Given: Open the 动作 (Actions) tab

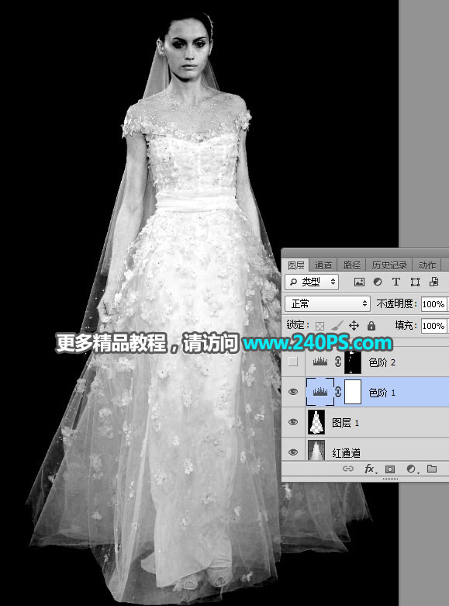Looking at the screenshot, I should click(x=427, y=265).
